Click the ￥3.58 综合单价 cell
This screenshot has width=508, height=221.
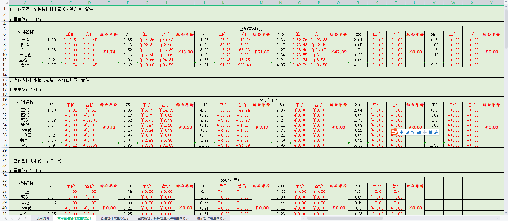(185, 127)
